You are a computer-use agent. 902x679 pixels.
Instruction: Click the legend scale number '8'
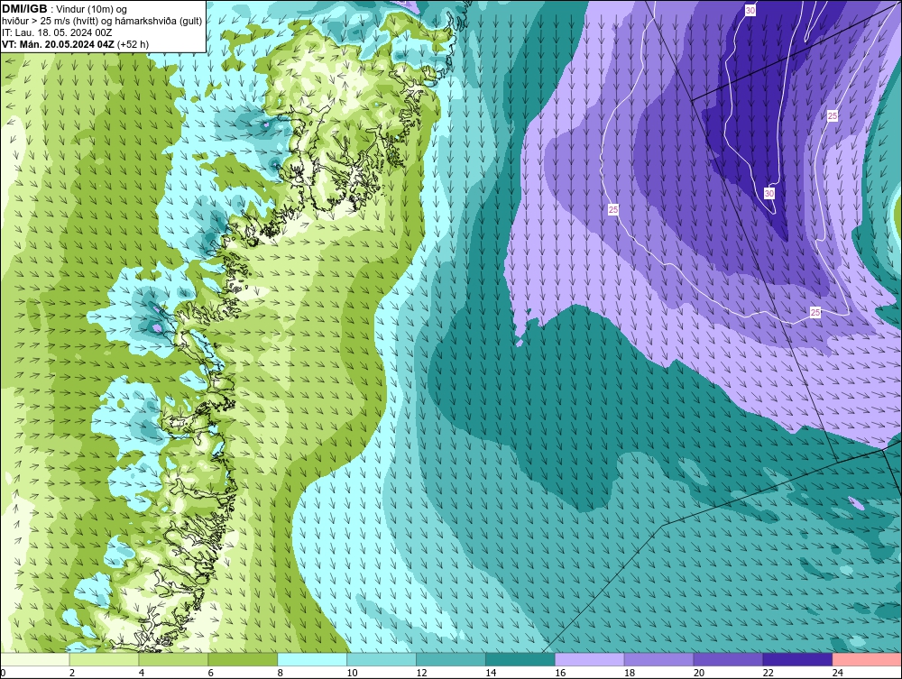click(x=281, y=673)
